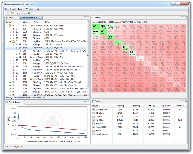Toggle the Kz_PStar player checkbox

click(93, 120)
